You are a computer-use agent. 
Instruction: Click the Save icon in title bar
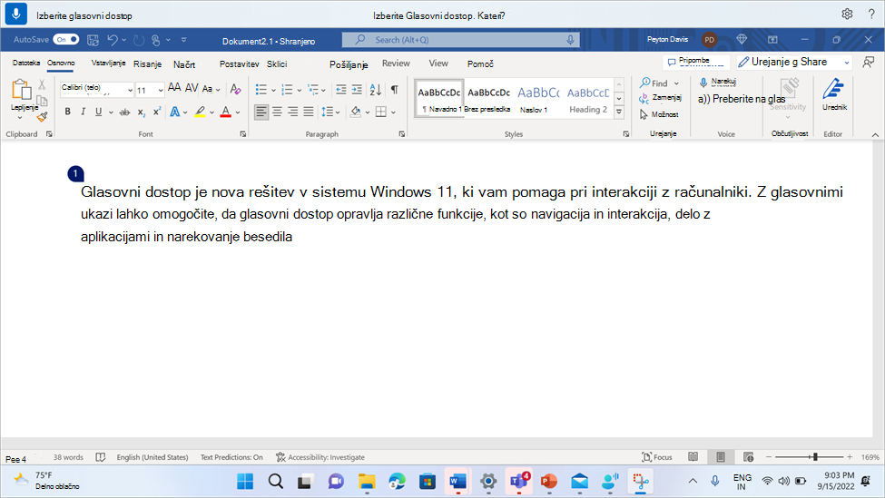pos(93,40)
